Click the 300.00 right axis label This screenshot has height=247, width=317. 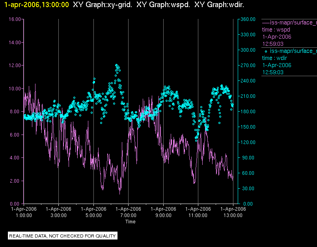(x=248, y=50)
